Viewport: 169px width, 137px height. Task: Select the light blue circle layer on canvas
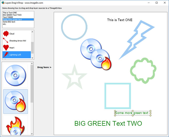click(74, 27)
